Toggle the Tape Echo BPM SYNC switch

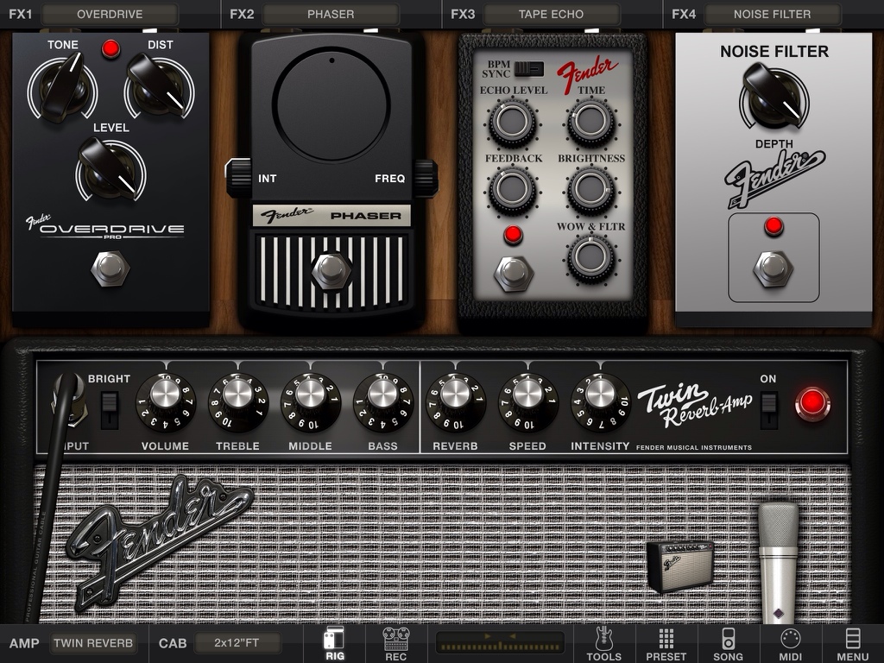(535, 68)
